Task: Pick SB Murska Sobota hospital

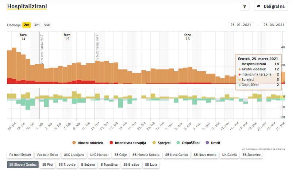Action: 146,155
